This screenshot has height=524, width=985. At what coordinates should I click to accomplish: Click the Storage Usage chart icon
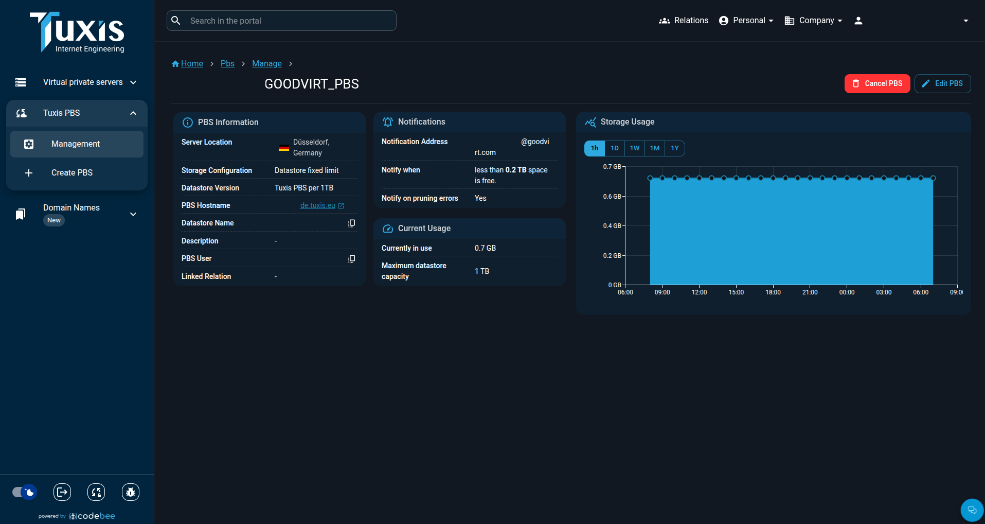coord(590,122)
